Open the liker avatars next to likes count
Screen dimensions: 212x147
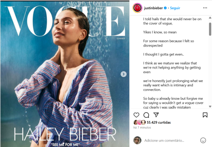(140, 122)
